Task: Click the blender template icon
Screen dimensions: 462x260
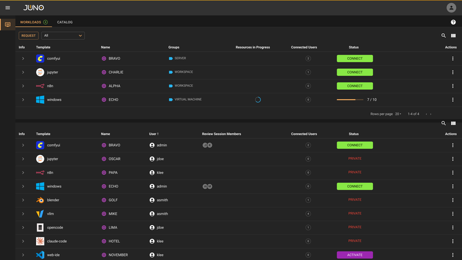Action: (x=40, y=200)
